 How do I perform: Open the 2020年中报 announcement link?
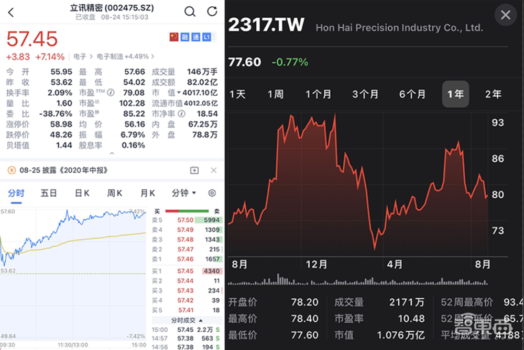pos(84,170)
